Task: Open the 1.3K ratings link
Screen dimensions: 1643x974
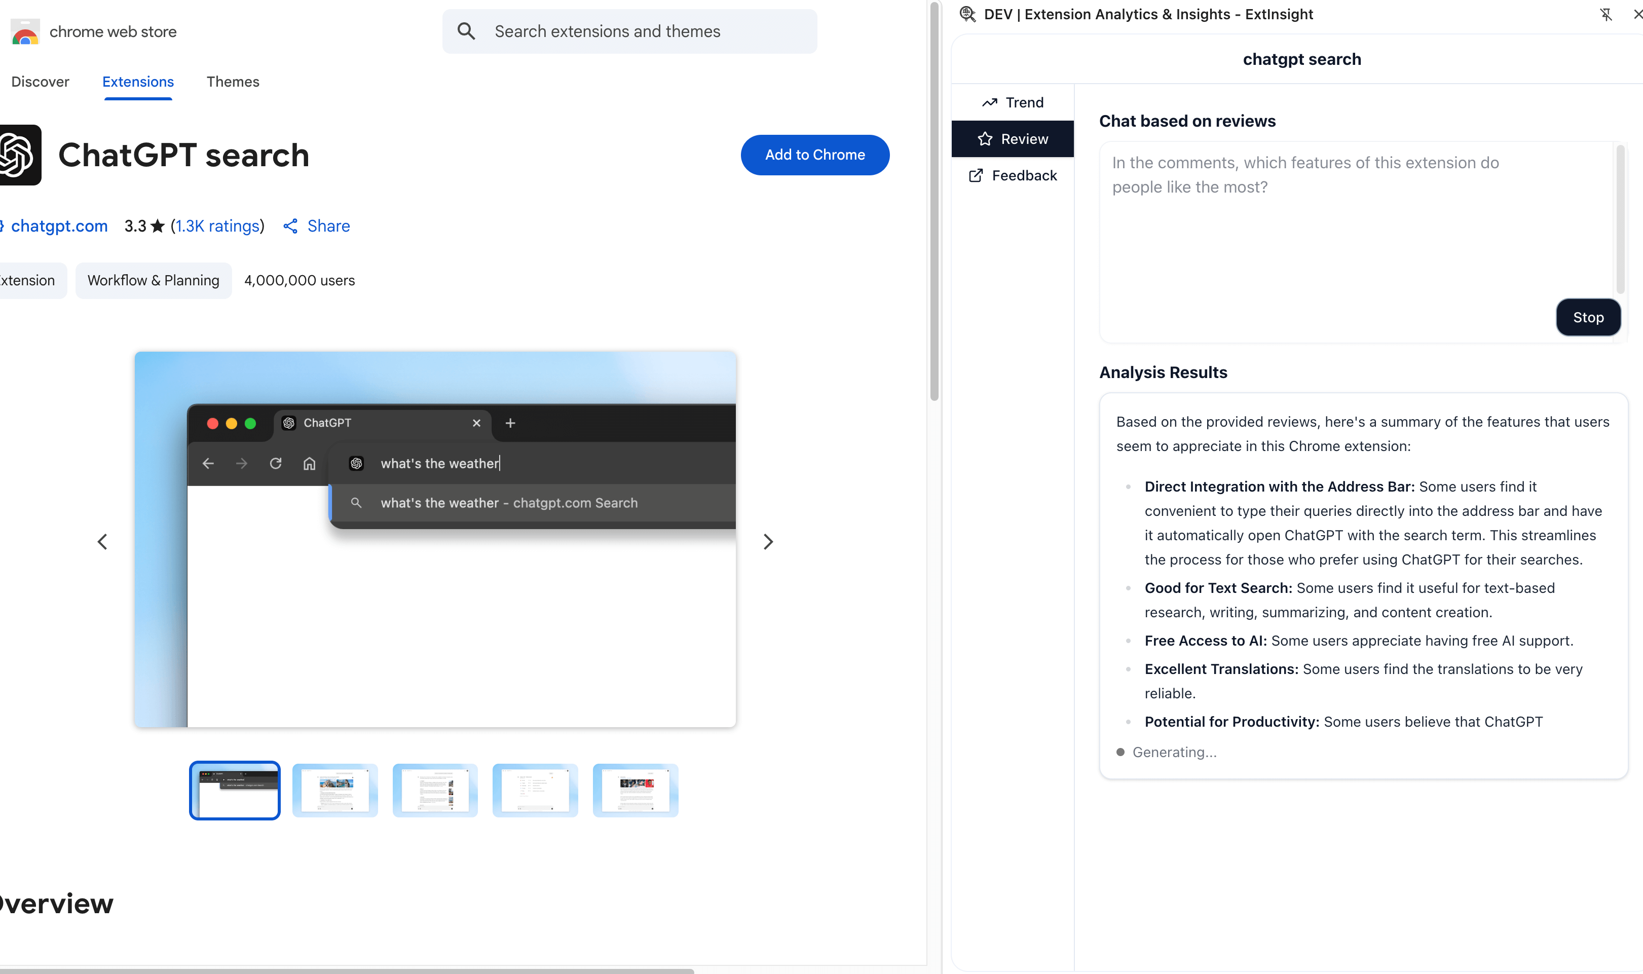Action: (x=217, y=226)
